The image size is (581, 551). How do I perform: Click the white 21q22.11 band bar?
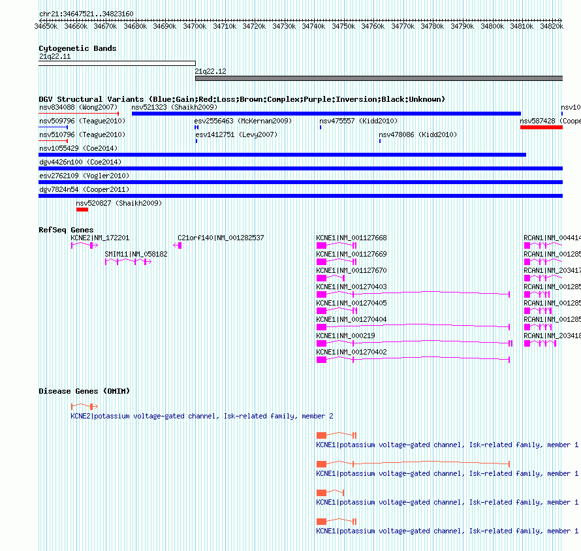click(117, 63)
